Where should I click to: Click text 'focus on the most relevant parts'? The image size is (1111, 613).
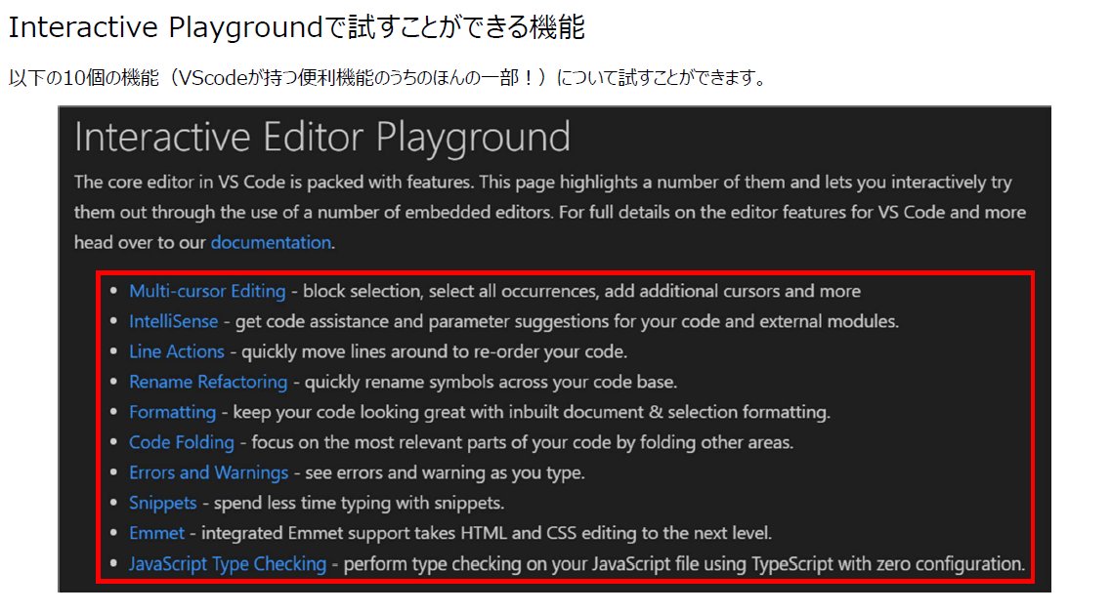379,442
